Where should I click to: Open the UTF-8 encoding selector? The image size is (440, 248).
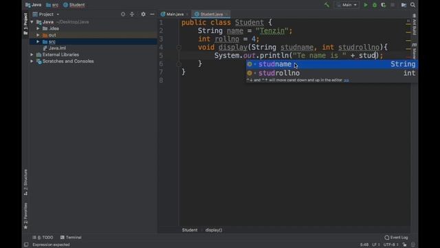click(x=391, y=245)
